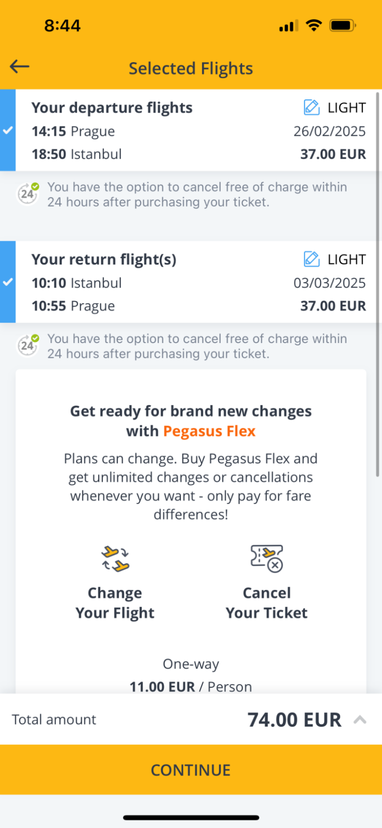Tap the 24-hour cancel icon under return
Image resolution: width=382 pixels, height=828 pixels.
pos(28,346)
